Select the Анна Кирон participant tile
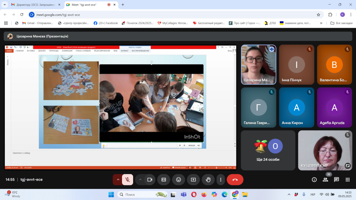 (297, 108)
